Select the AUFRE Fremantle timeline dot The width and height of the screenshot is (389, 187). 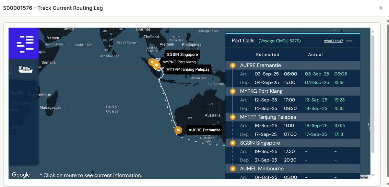(x=232, y=65)
